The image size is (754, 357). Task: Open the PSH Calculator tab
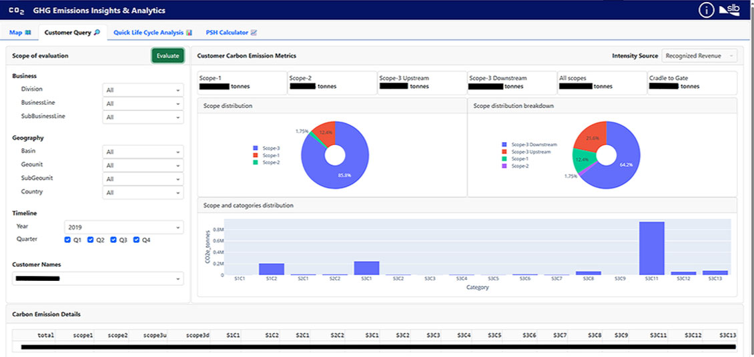pyautogui.click(x=232, y=33)
